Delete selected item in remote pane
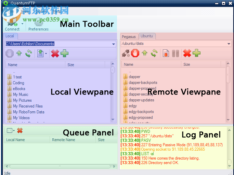 pos(187,53)
